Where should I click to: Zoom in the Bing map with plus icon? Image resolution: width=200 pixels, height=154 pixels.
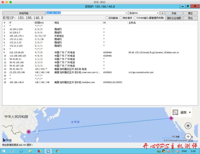tap(188, 136)
